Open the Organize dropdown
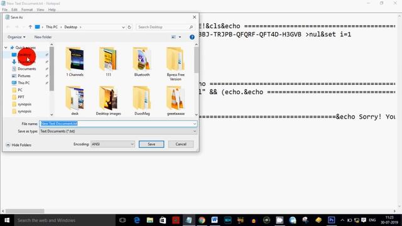 point(16,37)
